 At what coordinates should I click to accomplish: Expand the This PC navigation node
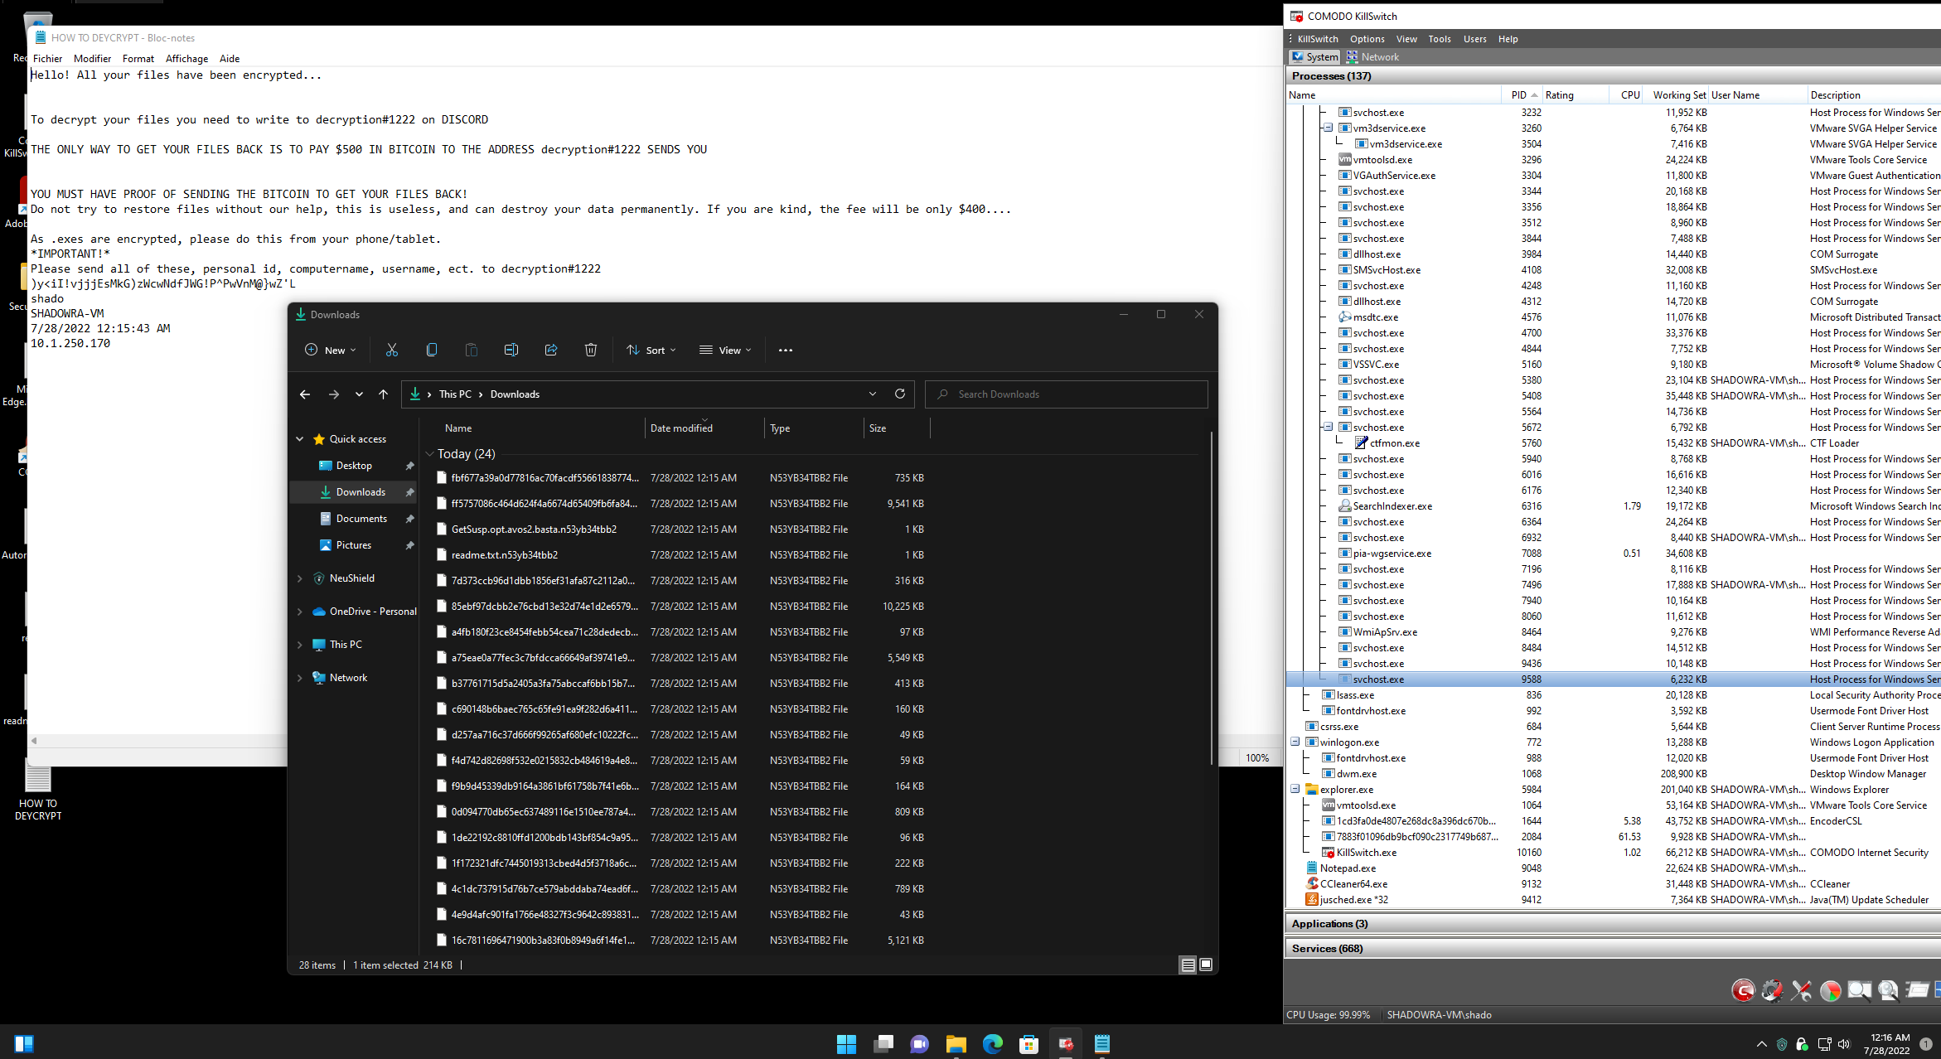[300, 645]
